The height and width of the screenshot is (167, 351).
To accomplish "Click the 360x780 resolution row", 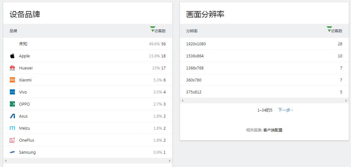I will tap(264, 80).
